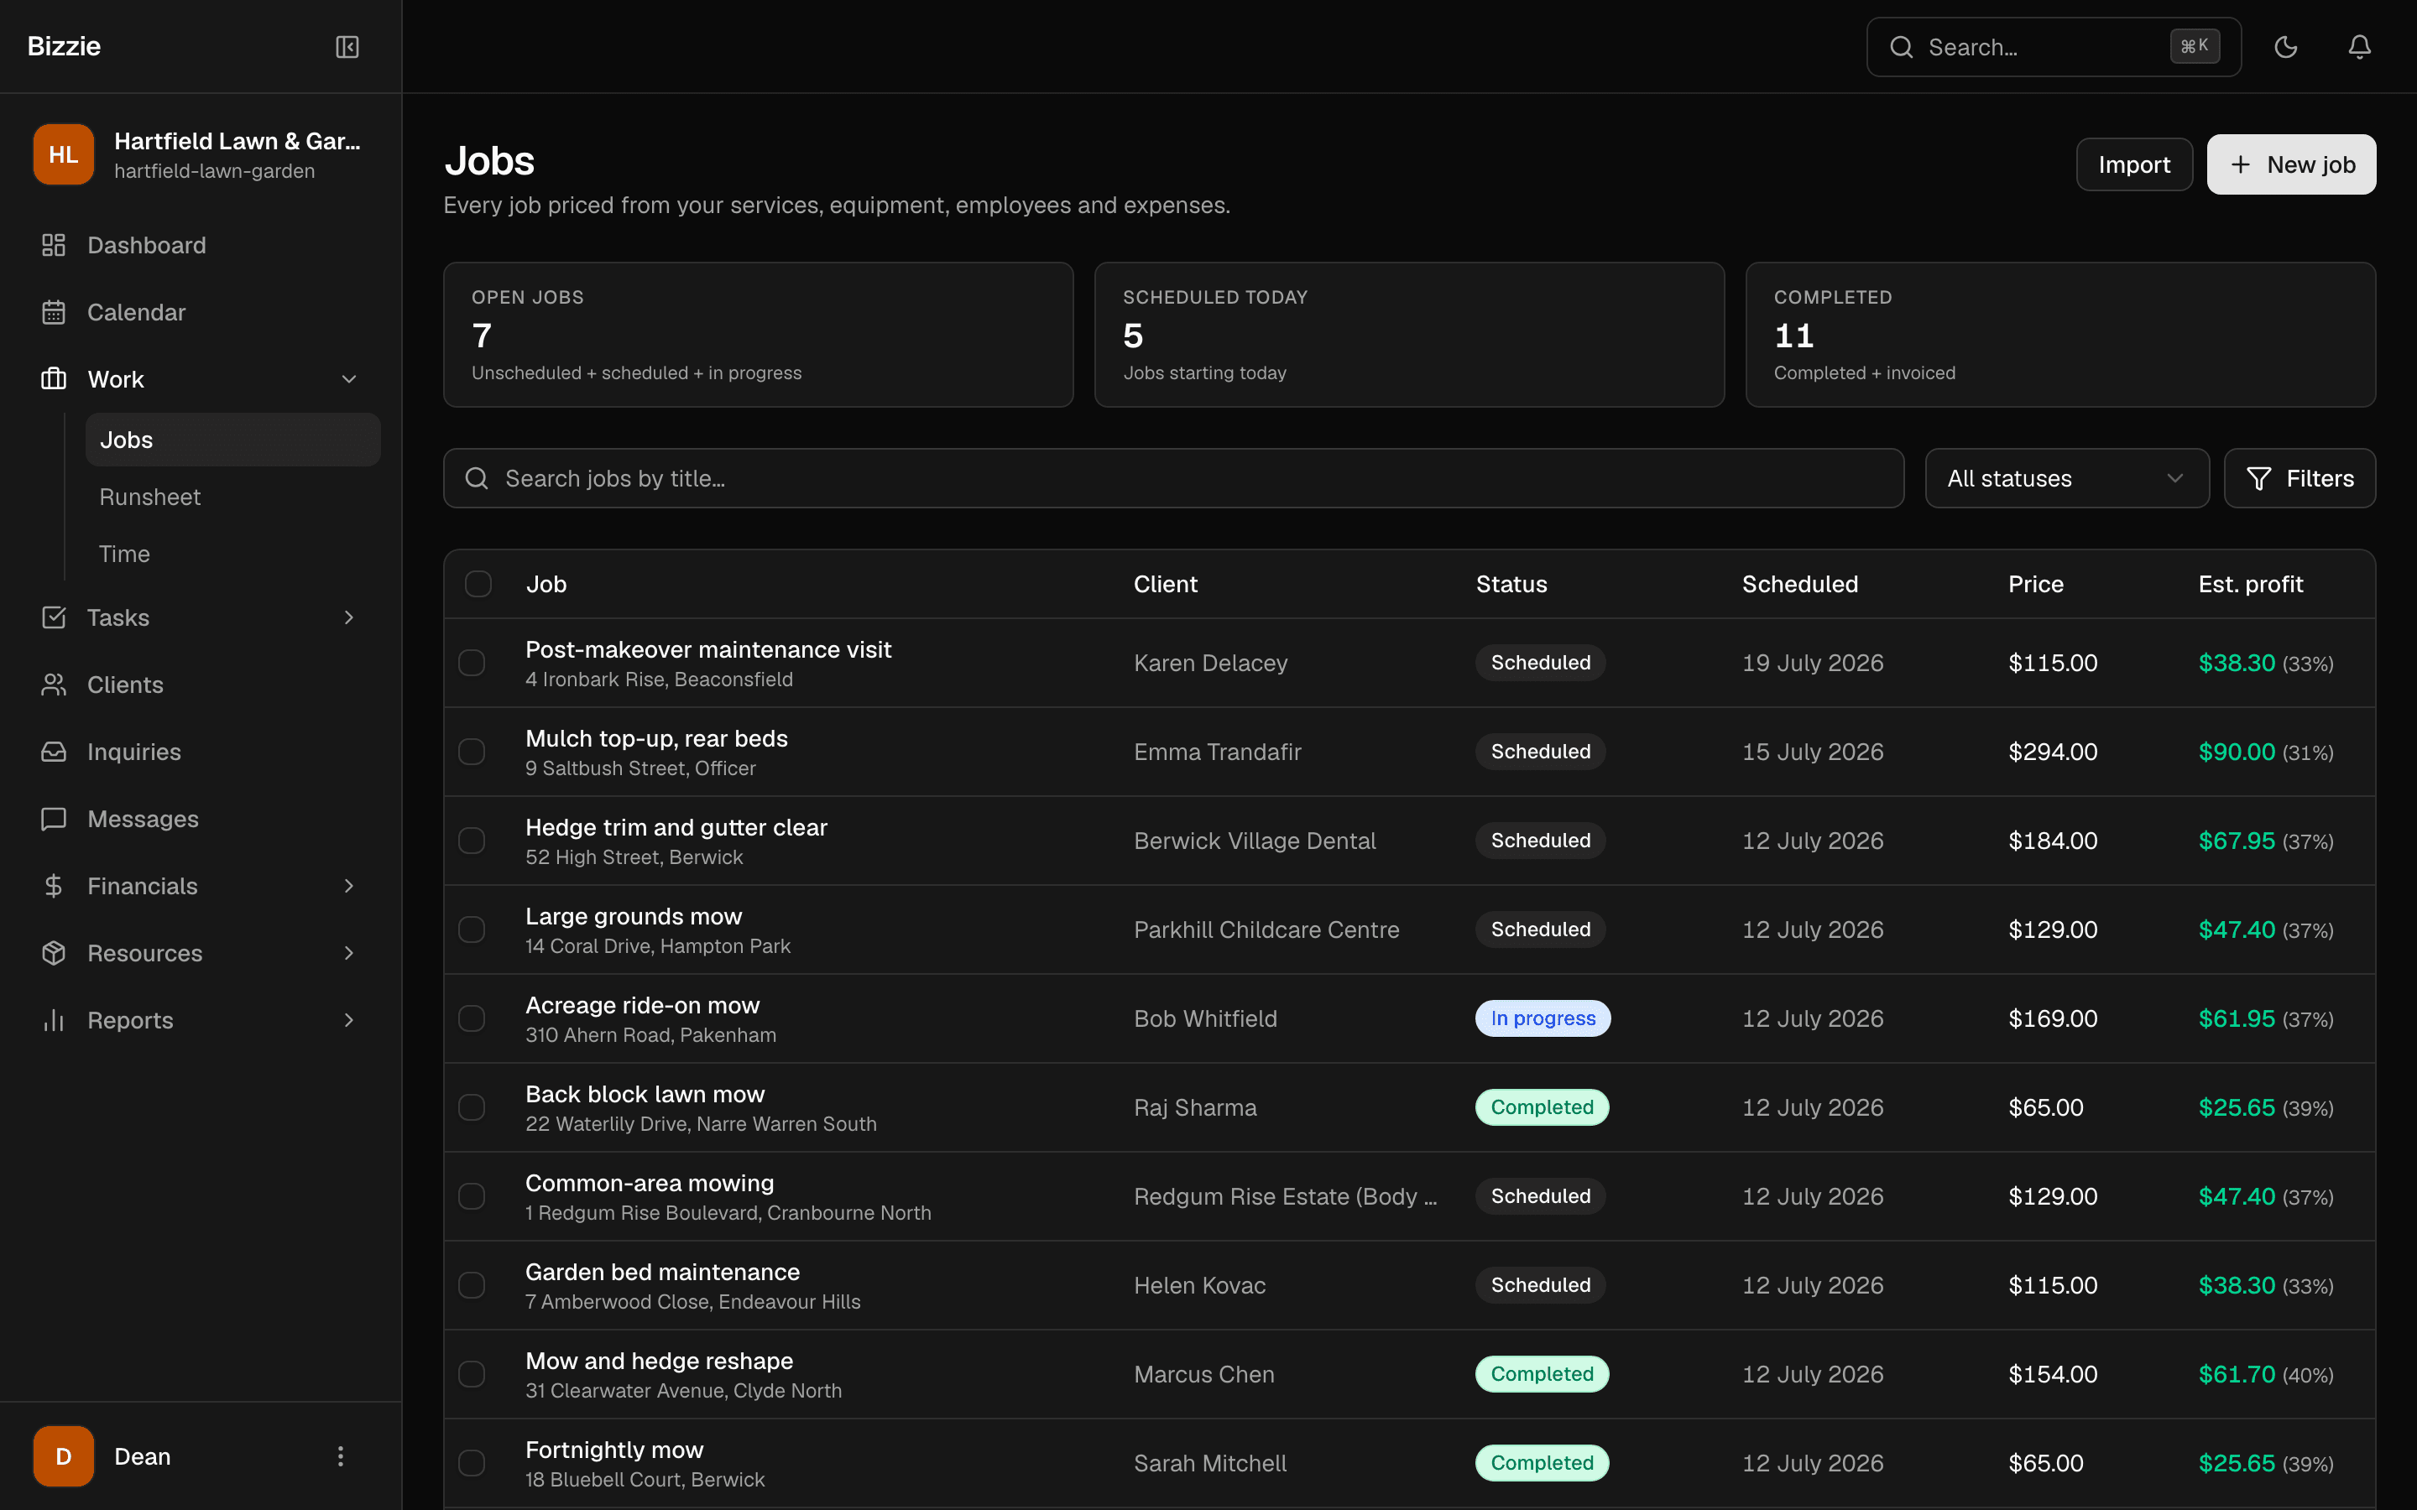Click the global search magnifier icon
The width and height of the screenshot is (2417, 1510).
(x=1902, y=47)
